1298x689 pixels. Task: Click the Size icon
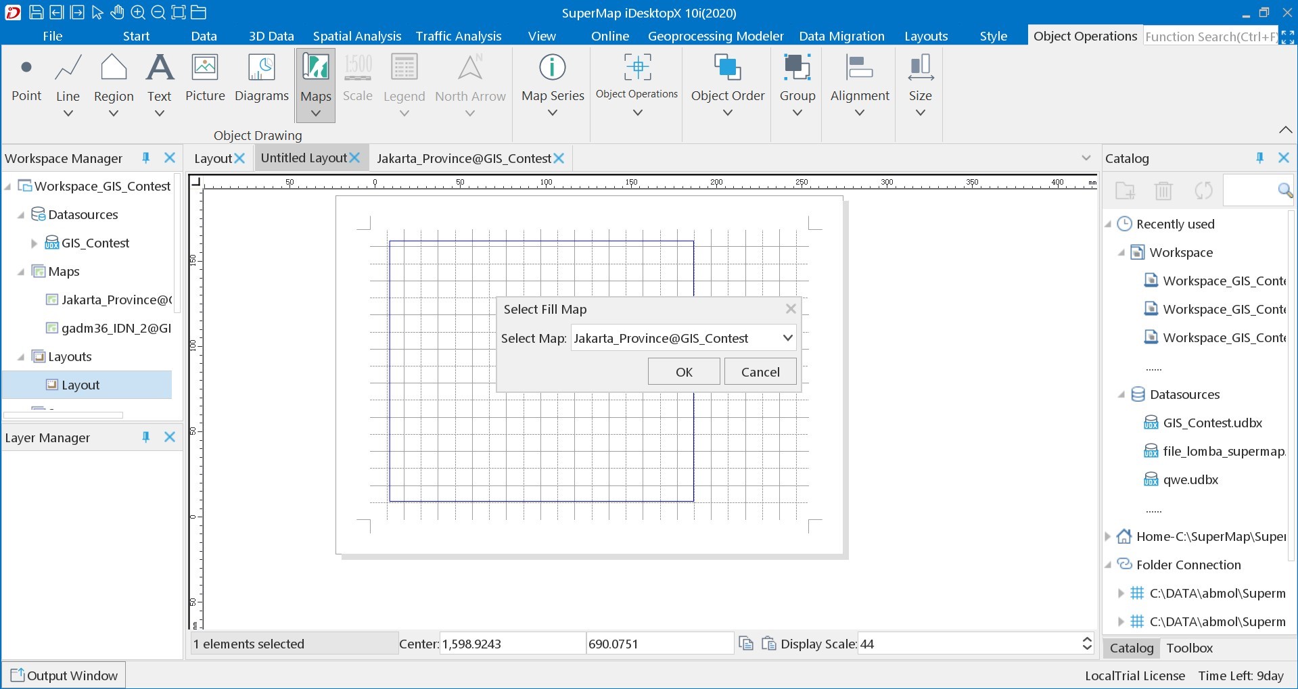click(x=921, y=67)
